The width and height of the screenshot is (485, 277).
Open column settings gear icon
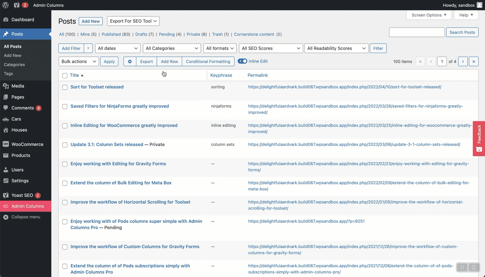click(130, 62)
